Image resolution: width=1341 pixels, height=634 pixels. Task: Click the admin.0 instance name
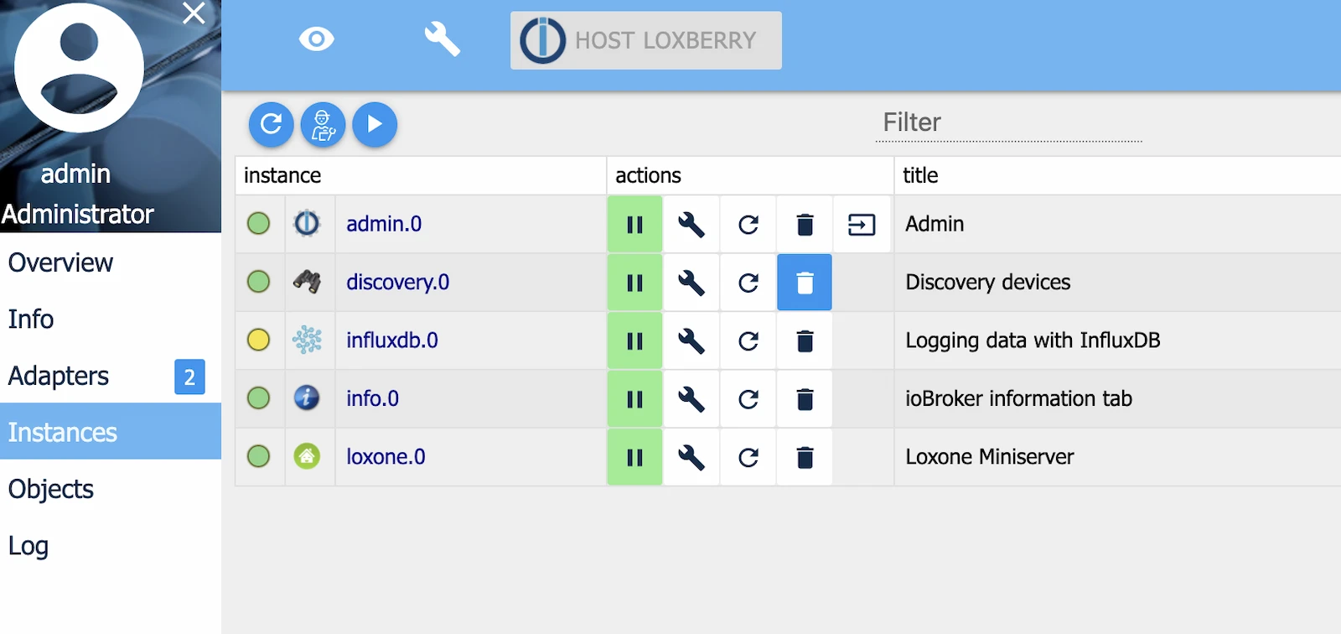pos(384,224)
